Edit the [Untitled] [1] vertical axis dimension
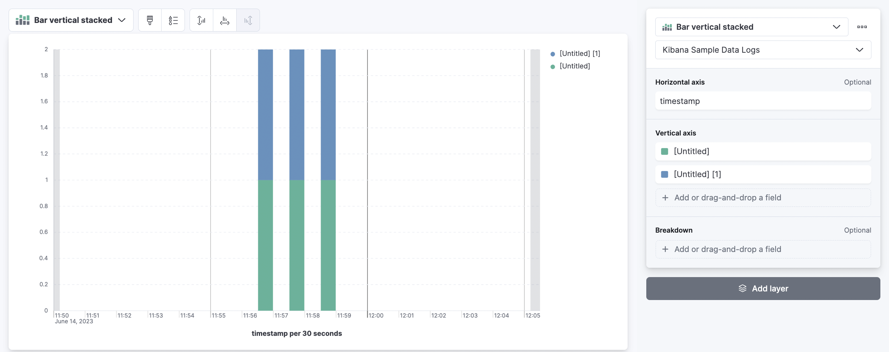 [763, 174]
